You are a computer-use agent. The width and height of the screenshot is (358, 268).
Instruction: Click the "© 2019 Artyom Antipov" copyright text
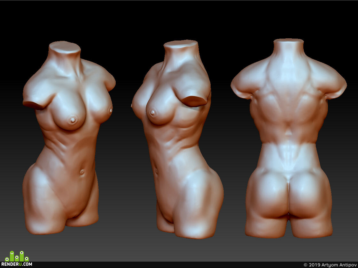pos(330,265)
